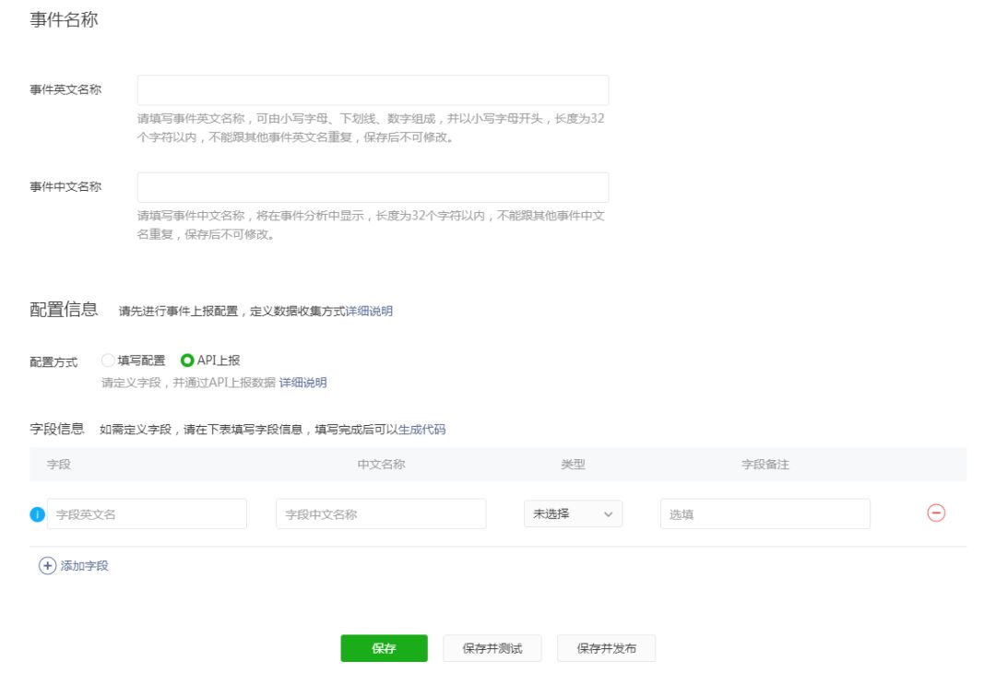Click the 保存并测试 button

(x=492, y=648)
